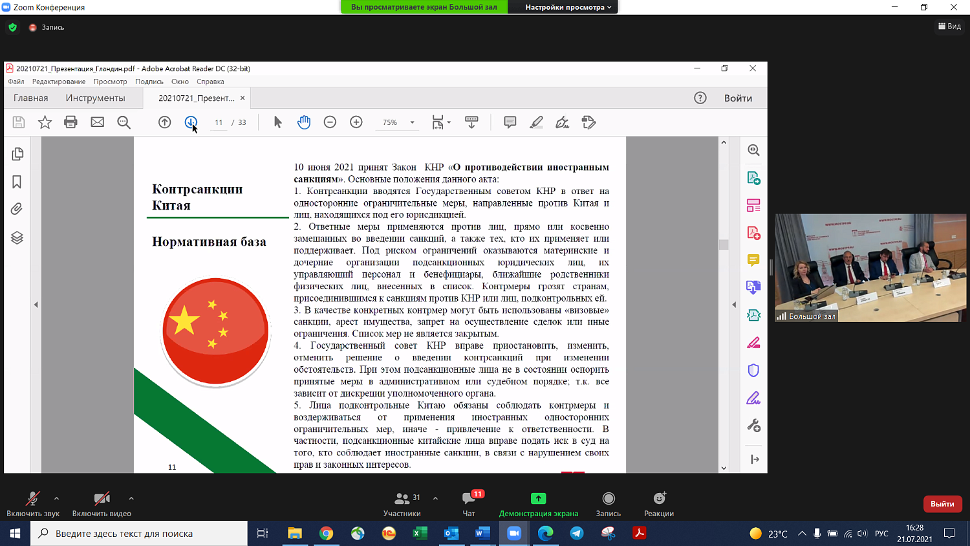Open the Чат panel
Screen dimensions: 970x546
(x=469, y=504)
